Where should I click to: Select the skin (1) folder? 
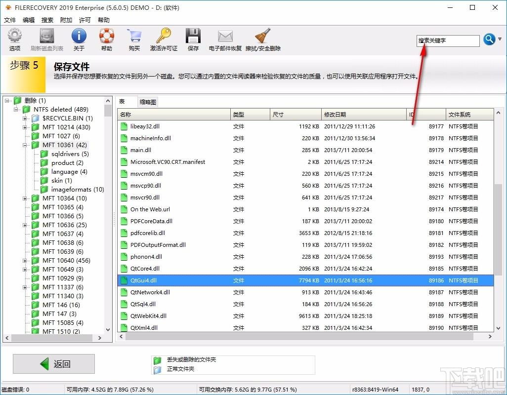[61, 181]
